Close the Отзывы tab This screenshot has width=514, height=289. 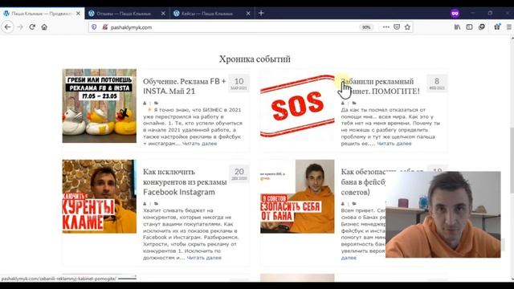point(163,14)
